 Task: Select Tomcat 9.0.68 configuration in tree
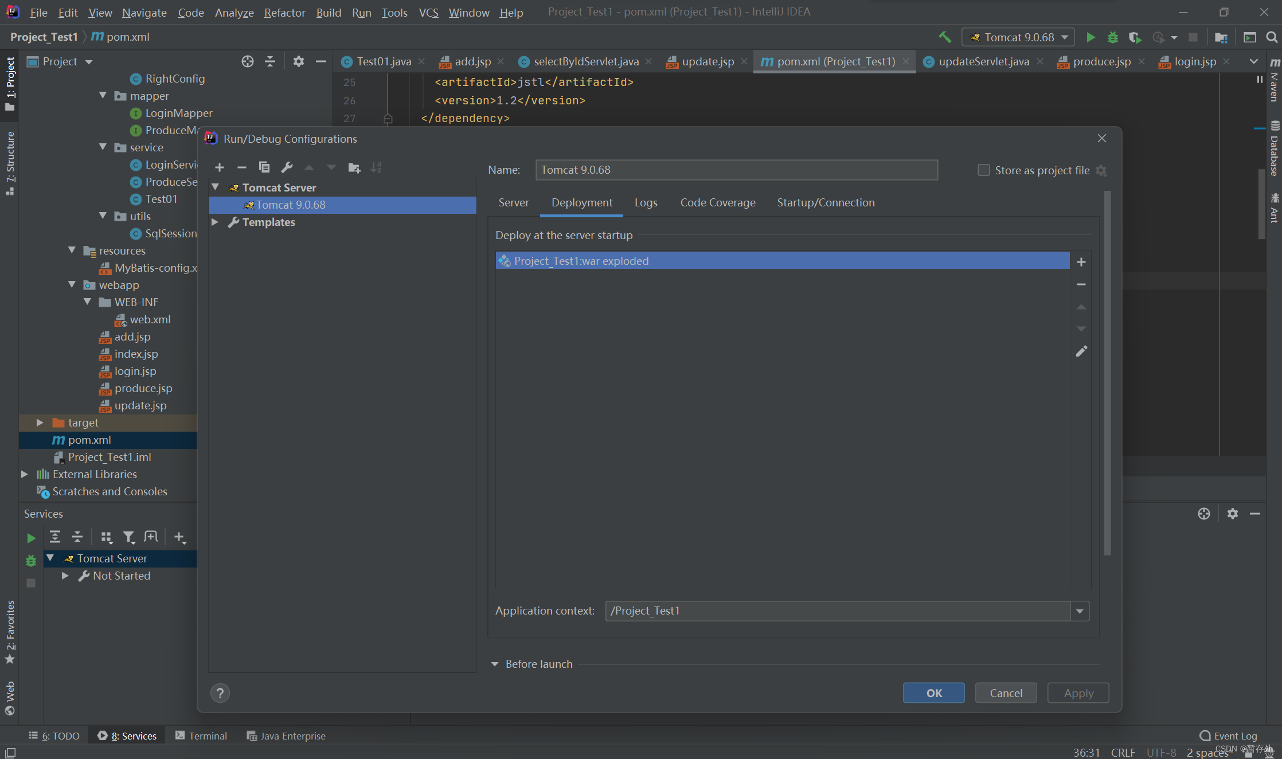[x=342, y=205]
